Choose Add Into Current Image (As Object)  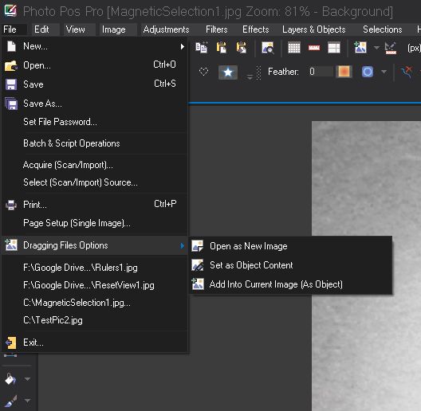[291, 284]
